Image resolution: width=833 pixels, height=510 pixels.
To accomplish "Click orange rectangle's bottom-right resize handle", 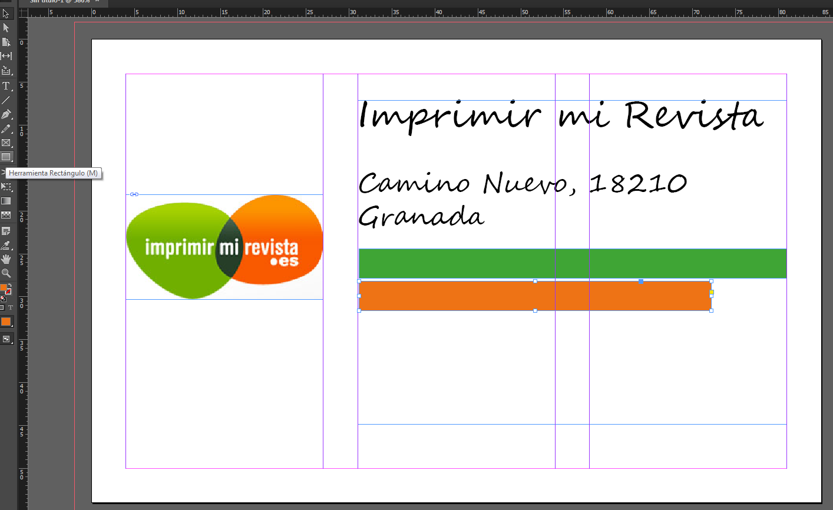I will pos(712,310).
